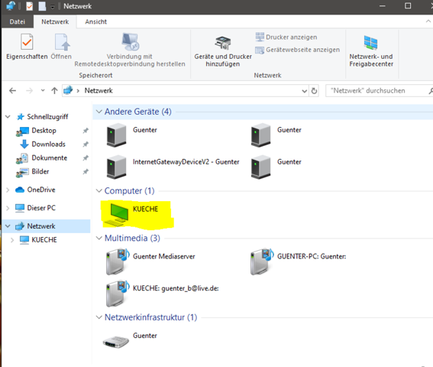Open Downloads in Schnellzugriff

[x=49, y=144]
